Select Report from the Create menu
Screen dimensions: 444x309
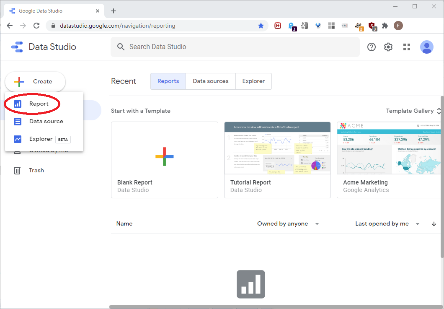(x=44, y=104)
